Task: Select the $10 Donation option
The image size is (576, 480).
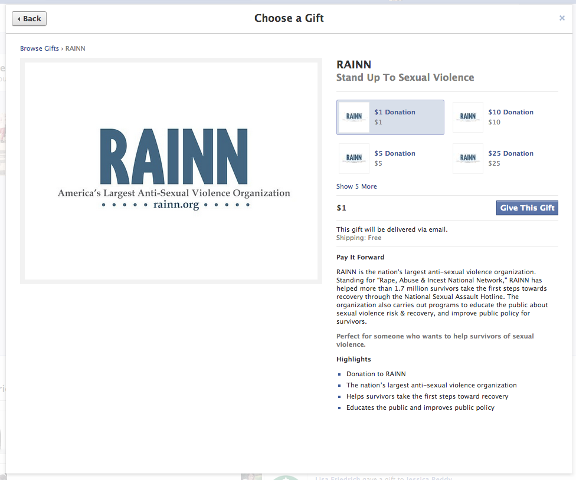Action: (505, 117)
